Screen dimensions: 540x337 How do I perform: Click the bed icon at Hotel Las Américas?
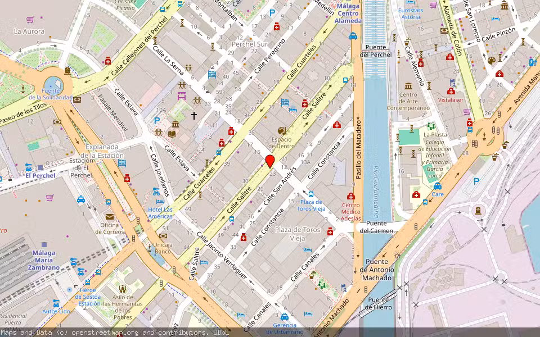click(x=159, y=202)
